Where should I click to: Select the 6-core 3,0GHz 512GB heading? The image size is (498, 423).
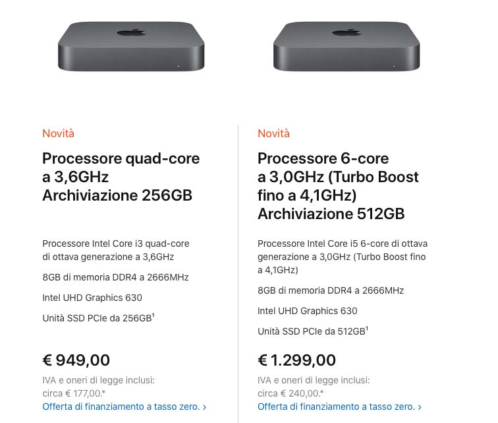click(x=338, y=186)
